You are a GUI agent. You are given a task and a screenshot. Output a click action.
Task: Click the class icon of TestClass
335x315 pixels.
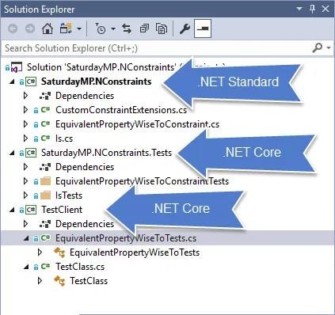coord(59,281)
